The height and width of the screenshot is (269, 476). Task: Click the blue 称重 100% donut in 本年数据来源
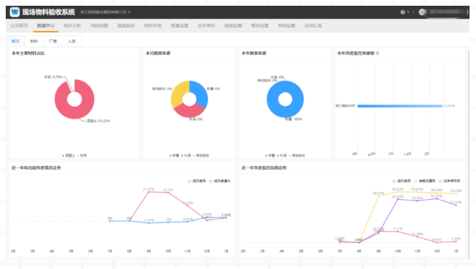point(285,113)
